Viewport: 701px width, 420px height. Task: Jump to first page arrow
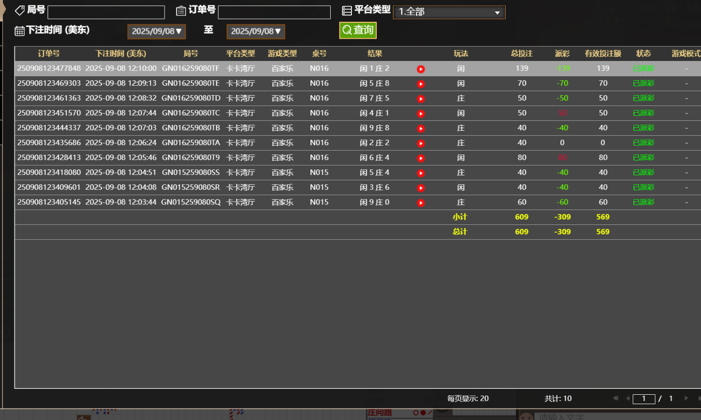coord(615,398)
